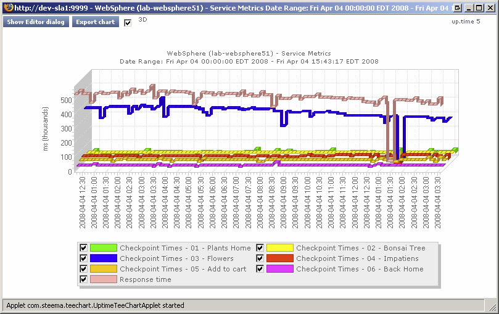Maximize the browser window
This screenshot has height=314, width=499.
479,8
